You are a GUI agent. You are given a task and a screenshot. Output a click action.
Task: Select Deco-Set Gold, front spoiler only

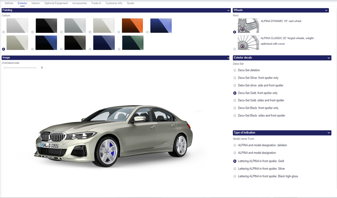(235, 93)
